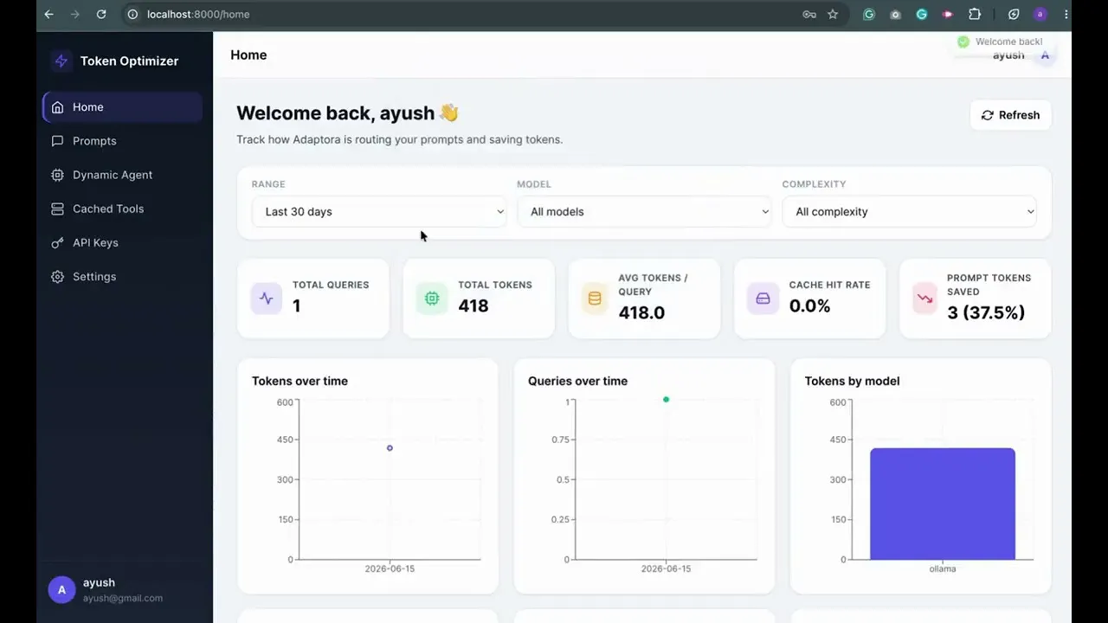The height and width of the screenshot is (623, 1108).
Task: Click the ayush name in top header
Action: (1008, 55)
